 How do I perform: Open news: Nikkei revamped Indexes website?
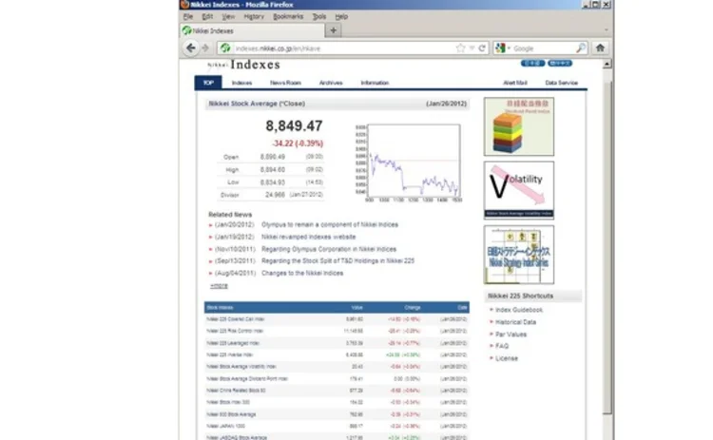click(x=308, y=237)
